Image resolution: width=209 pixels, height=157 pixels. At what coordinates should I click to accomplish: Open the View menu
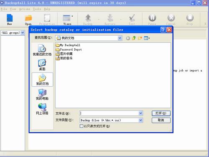(x=13, y=9)
